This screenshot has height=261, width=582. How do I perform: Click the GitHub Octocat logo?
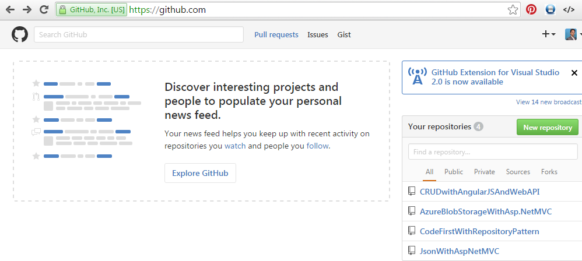20,34
